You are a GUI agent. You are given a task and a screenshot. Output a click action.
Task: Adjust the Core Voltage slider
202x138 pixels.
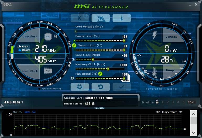pyautogui.click(x=99, y=31)
